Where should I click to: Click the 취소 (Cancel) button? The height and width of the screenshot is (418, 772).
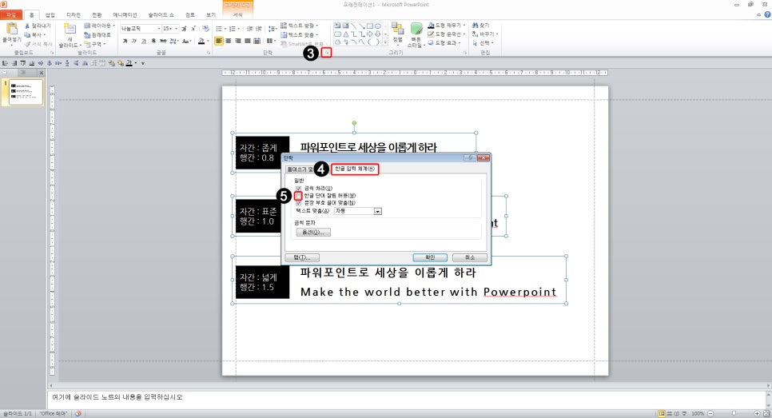(470, 257)
